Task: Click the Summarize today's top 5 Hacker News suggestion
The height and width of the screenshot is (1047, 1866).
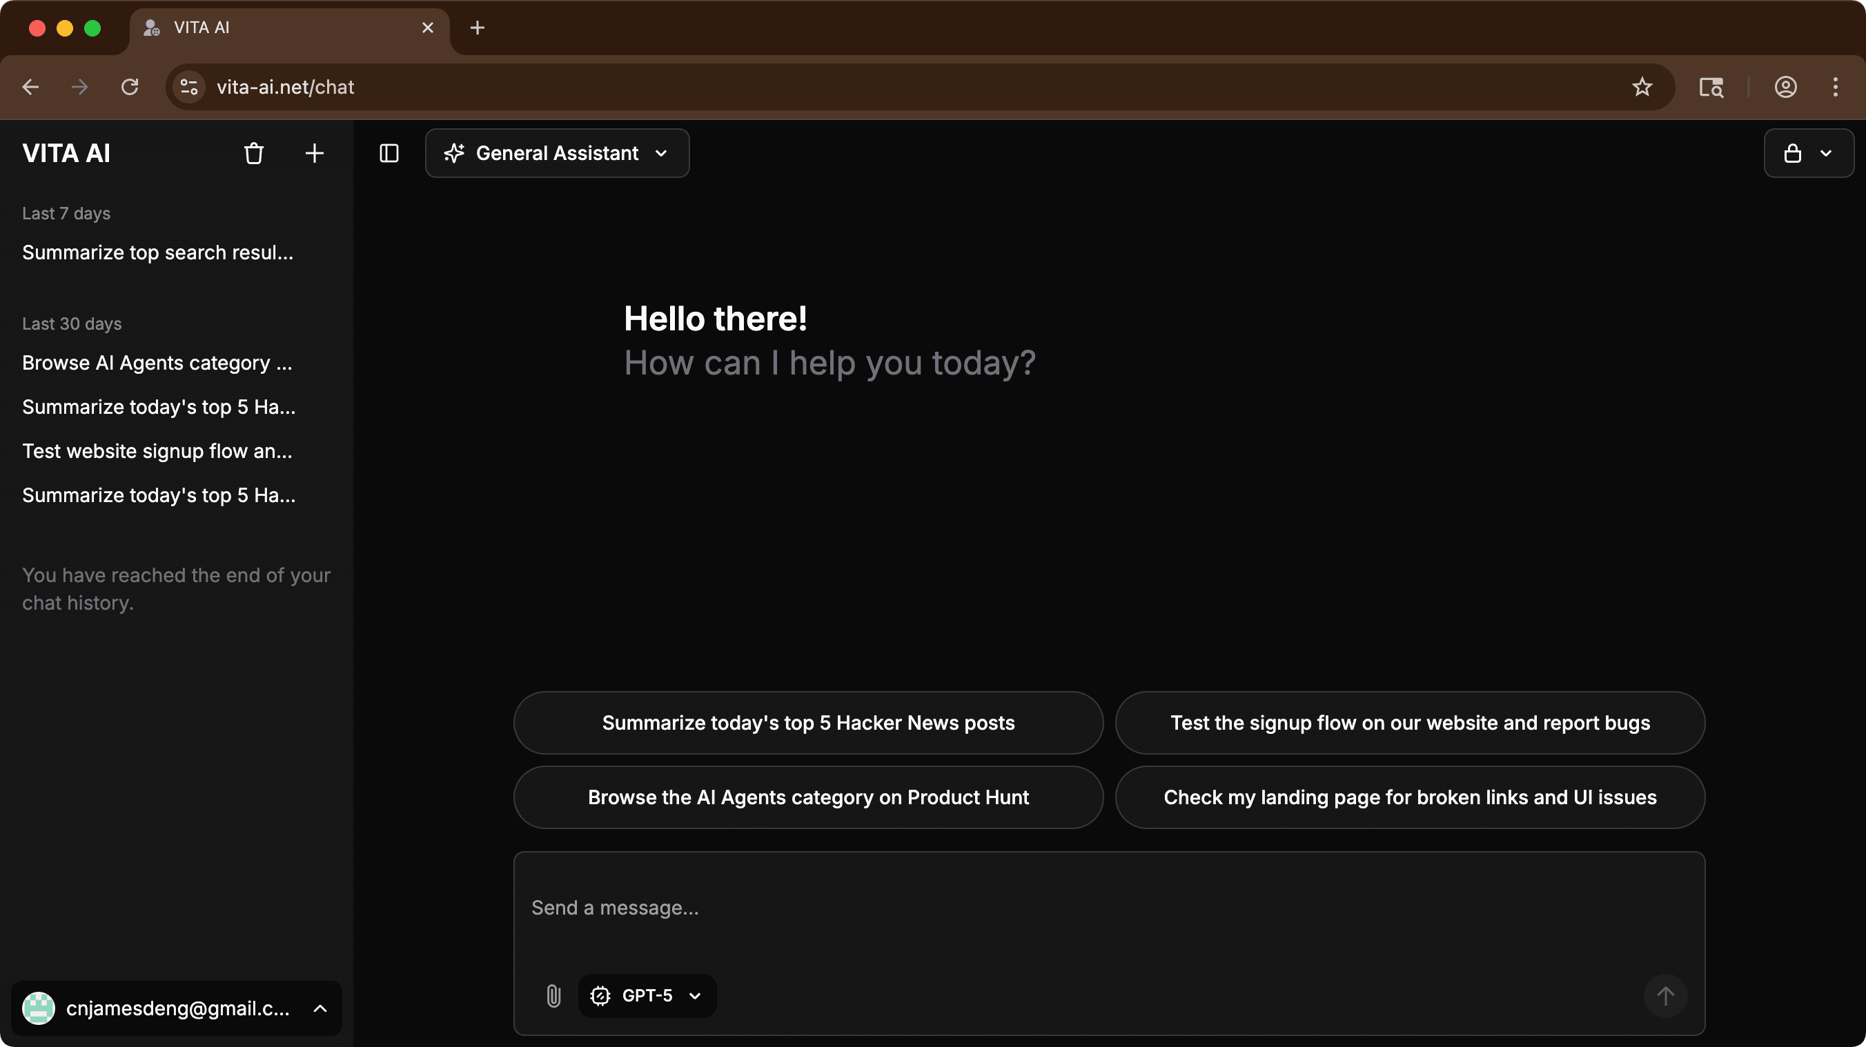Action: point(807,723)
